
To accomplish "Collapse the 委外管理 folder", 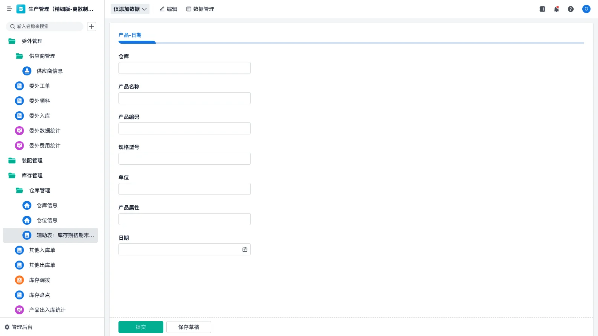I will point(12,41).
